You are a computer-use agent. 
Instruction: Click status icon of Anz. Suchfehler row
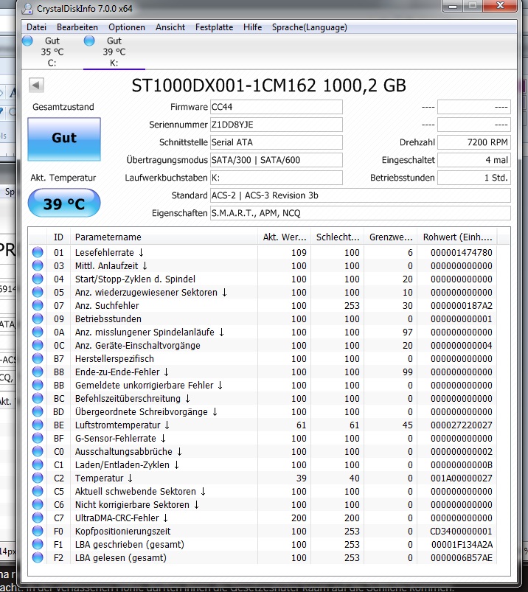38,305
